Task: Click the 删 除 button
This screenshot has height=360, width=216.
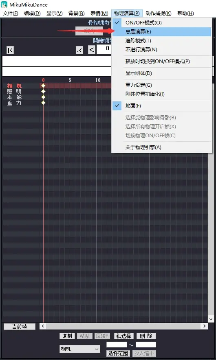Action: (x=146, y=336)
